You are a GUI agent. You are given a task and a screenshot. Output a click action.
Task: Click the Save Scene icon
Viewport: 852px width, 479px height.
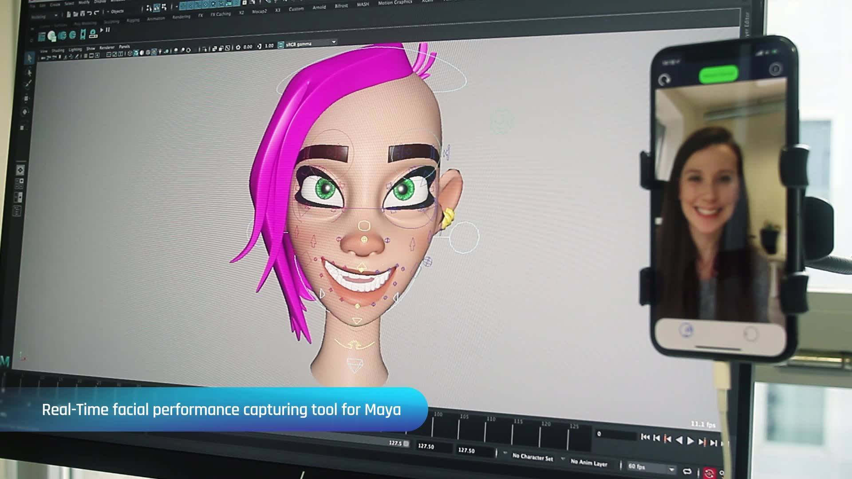[x=83, y=13]
